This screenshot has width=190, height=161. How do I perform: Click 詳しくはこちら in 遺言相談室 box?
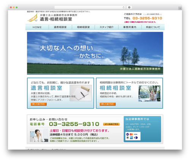(39, 104)
